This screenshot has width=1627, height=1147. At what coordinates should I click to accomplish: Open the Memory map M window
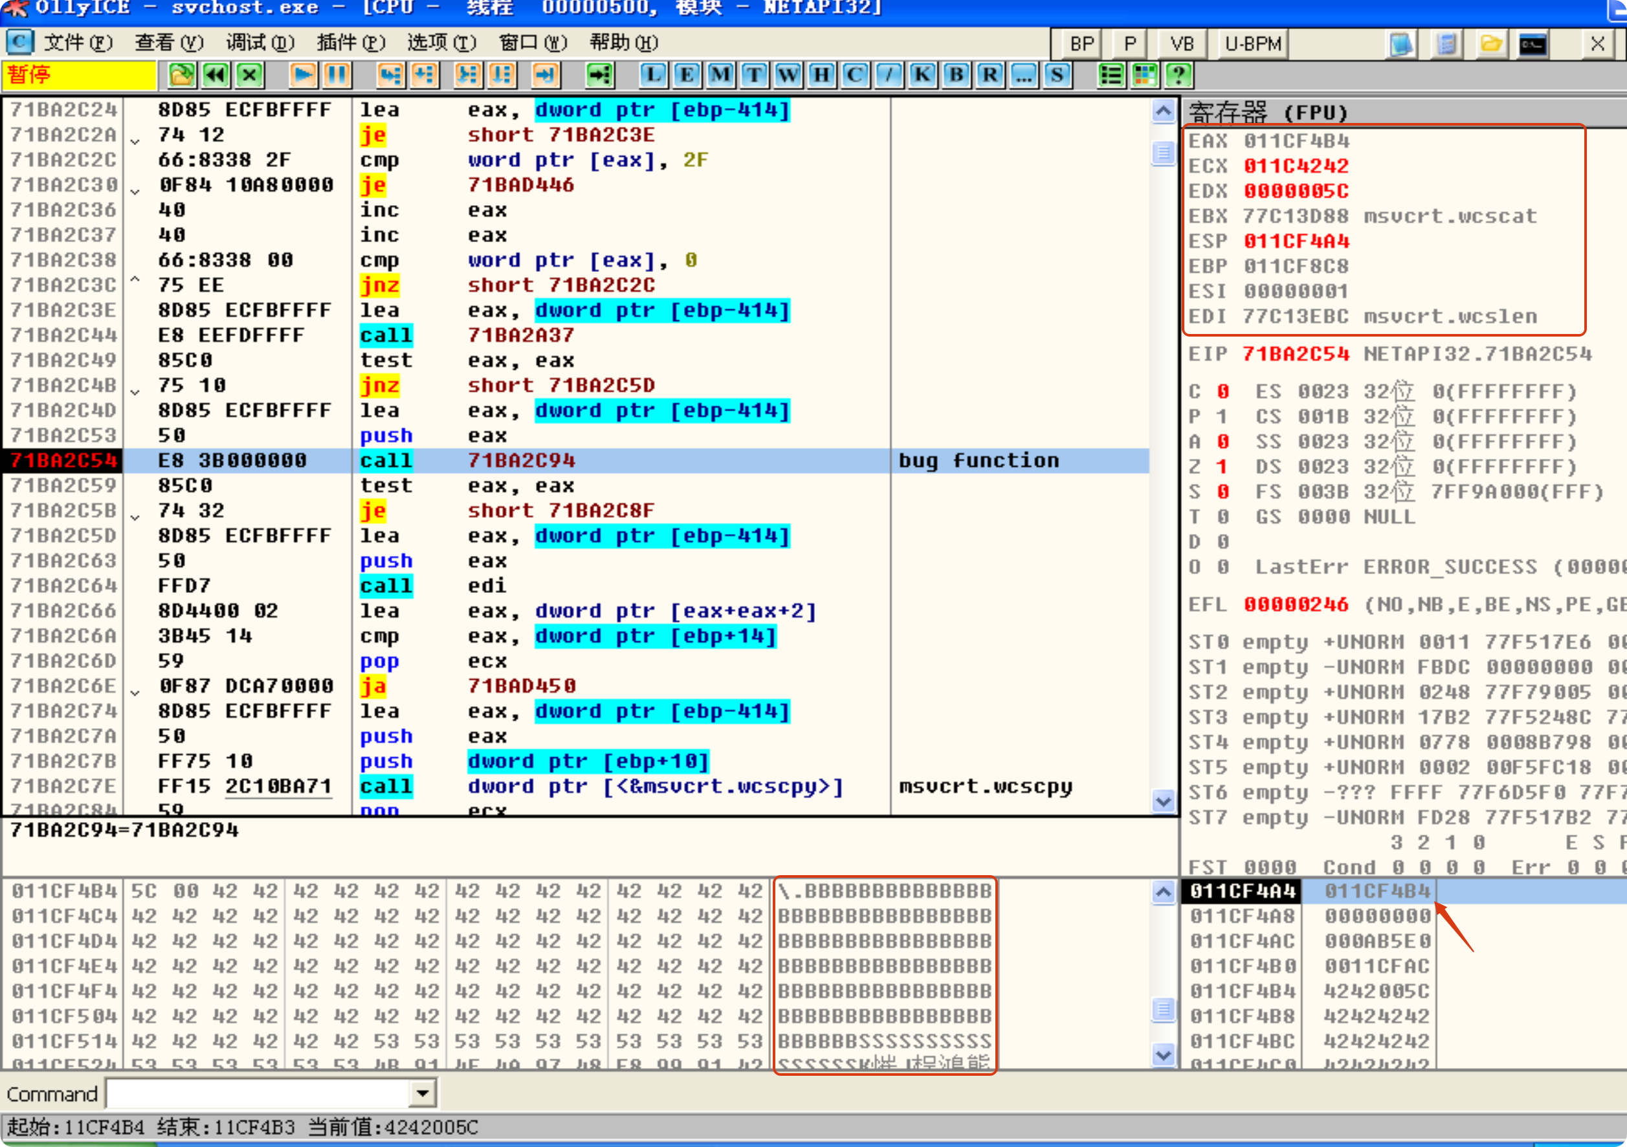click(x=720, y=75)
